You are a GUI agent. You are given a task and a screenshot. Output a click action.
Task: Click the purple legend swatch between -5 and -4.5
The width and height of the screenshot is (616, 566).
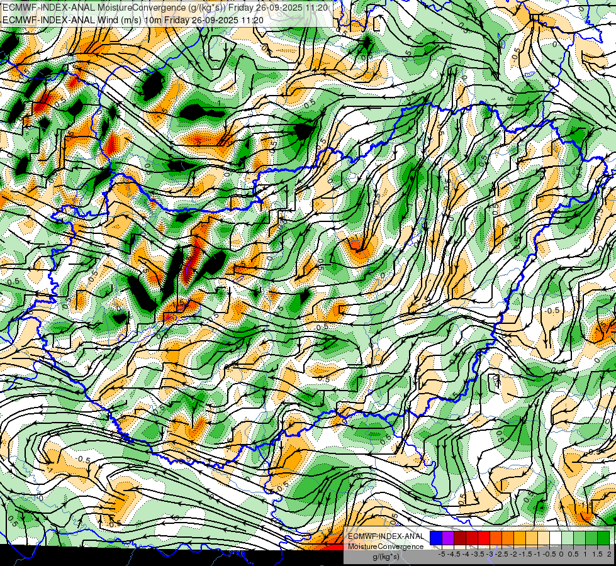point(448,538)
